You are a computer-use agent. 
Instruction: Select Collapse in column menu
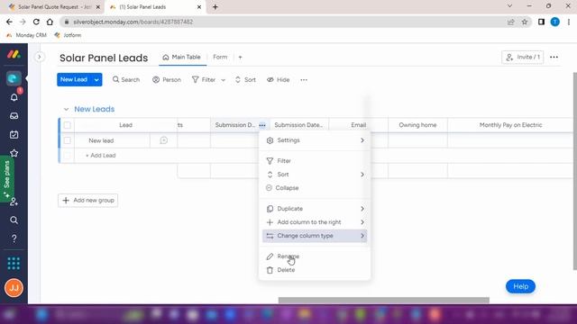(315, 188)
